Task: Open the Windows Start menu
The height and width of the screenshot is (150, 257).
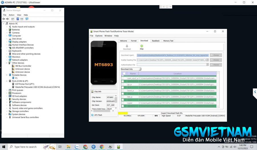Action: click(4, 147)
